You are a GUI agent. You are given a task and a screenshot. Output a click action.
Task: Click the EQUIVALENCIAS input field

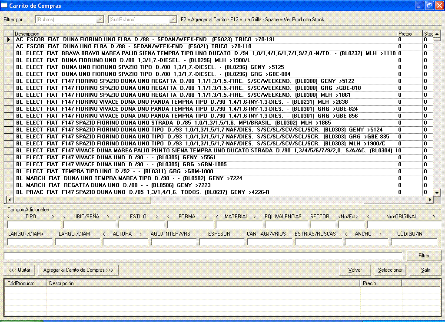[x=287, y=225]
